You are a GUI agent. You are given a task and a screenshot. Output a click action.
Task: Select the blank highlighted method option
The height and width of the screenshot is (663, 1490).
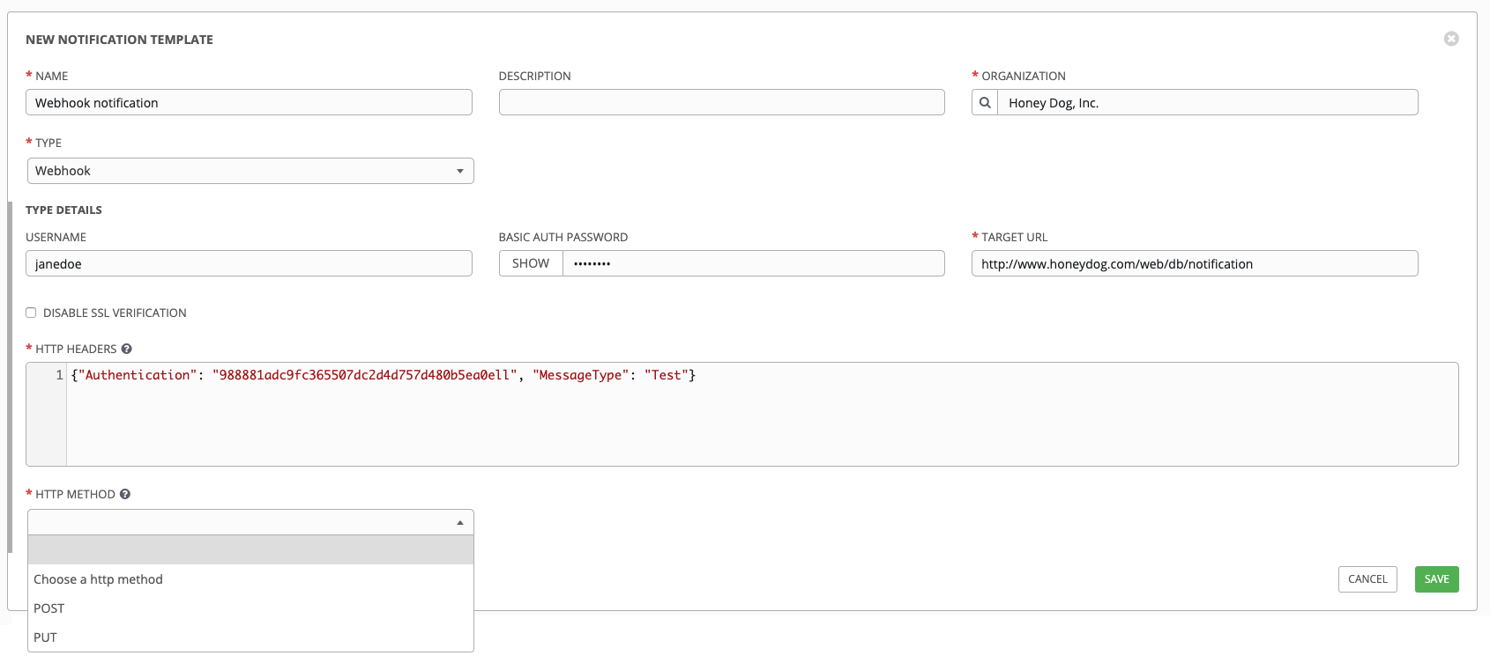[250, 550]
